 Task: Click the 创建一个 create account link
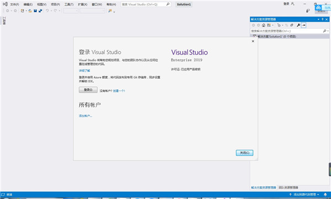(119, 91)
